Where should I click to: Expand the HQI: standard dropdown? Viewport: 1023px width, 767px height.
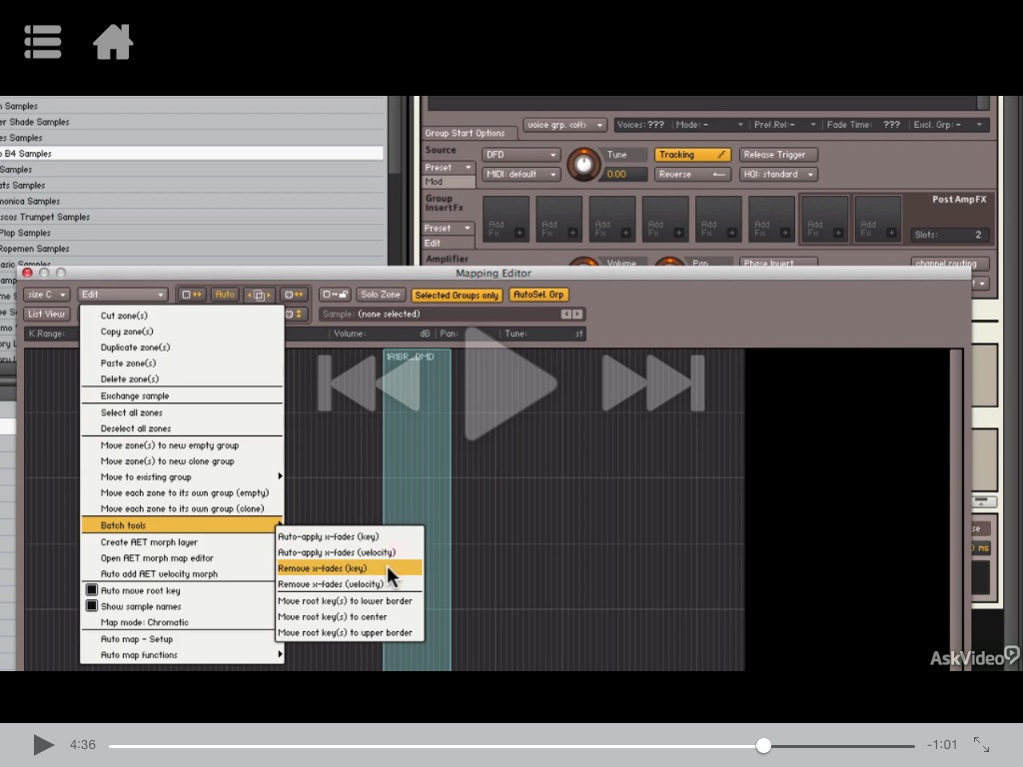click(778, 174)
